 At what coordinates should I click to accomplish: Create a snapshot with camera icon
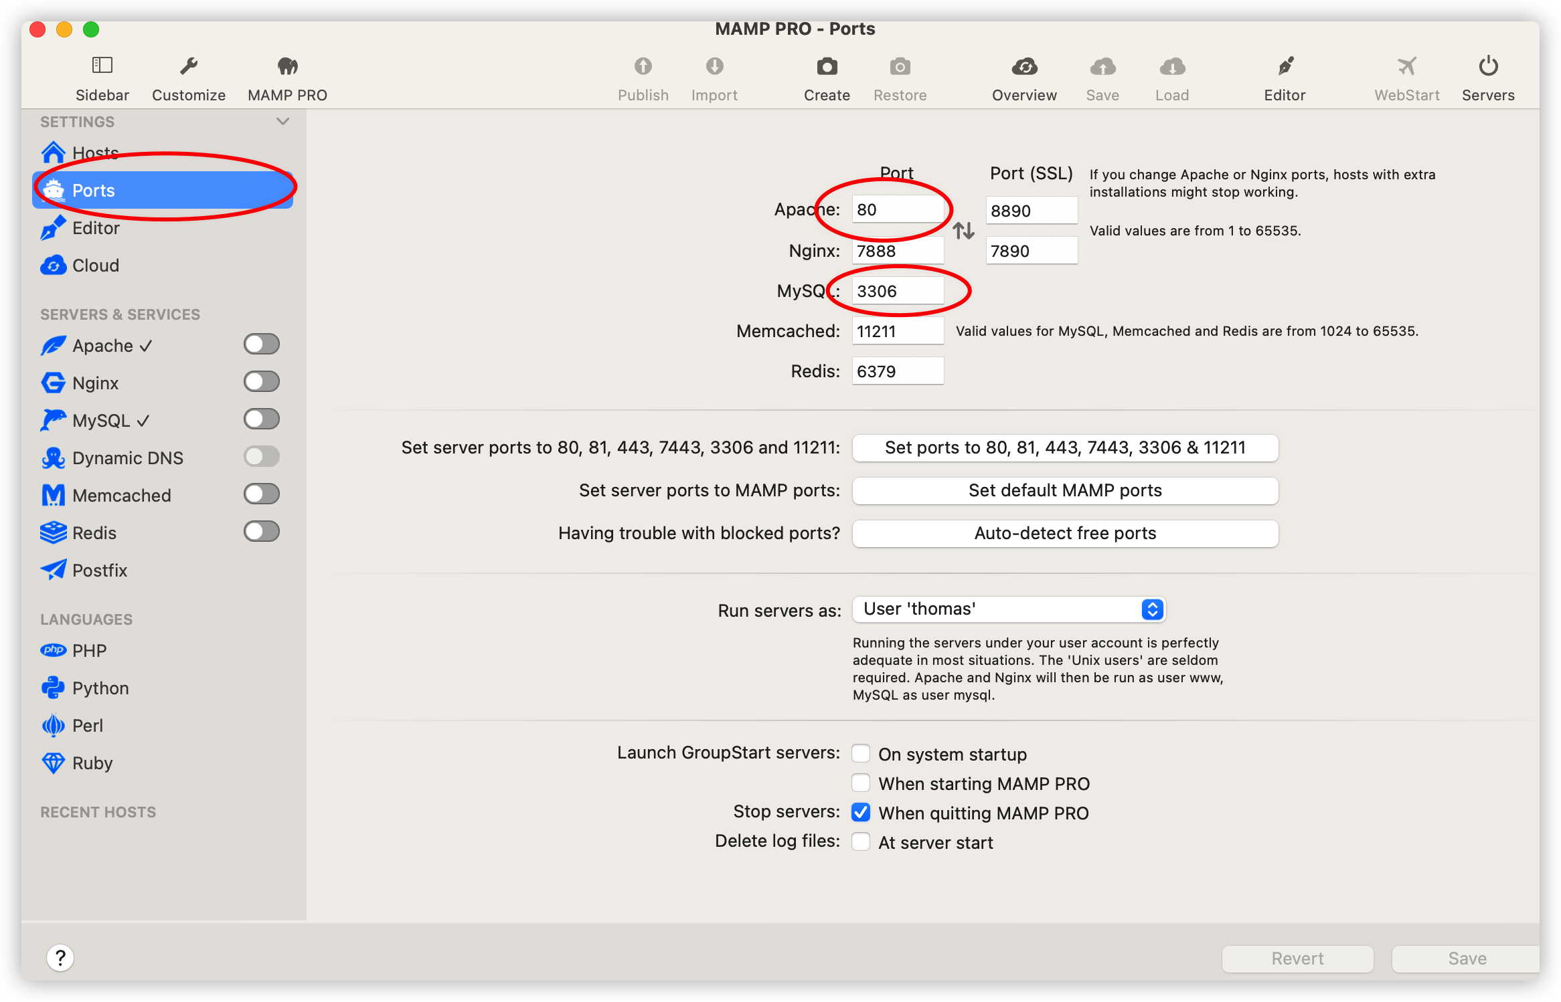[827, 66]
